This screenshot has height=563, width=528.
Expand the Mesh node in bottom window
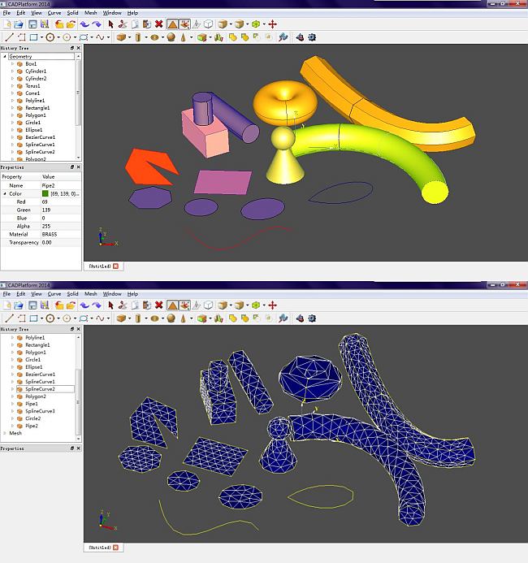[5, 433]
